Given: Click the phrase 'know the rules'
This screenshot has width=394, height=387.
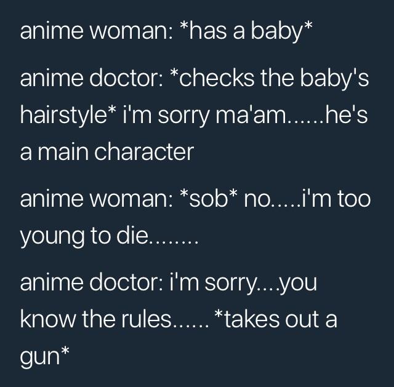Looking at the screenshot, I should coord(96,319).
